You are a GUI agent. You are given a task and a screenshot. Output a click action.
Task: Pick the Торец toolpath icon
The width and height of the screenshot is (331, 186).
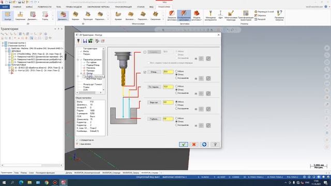click(45, 16)
